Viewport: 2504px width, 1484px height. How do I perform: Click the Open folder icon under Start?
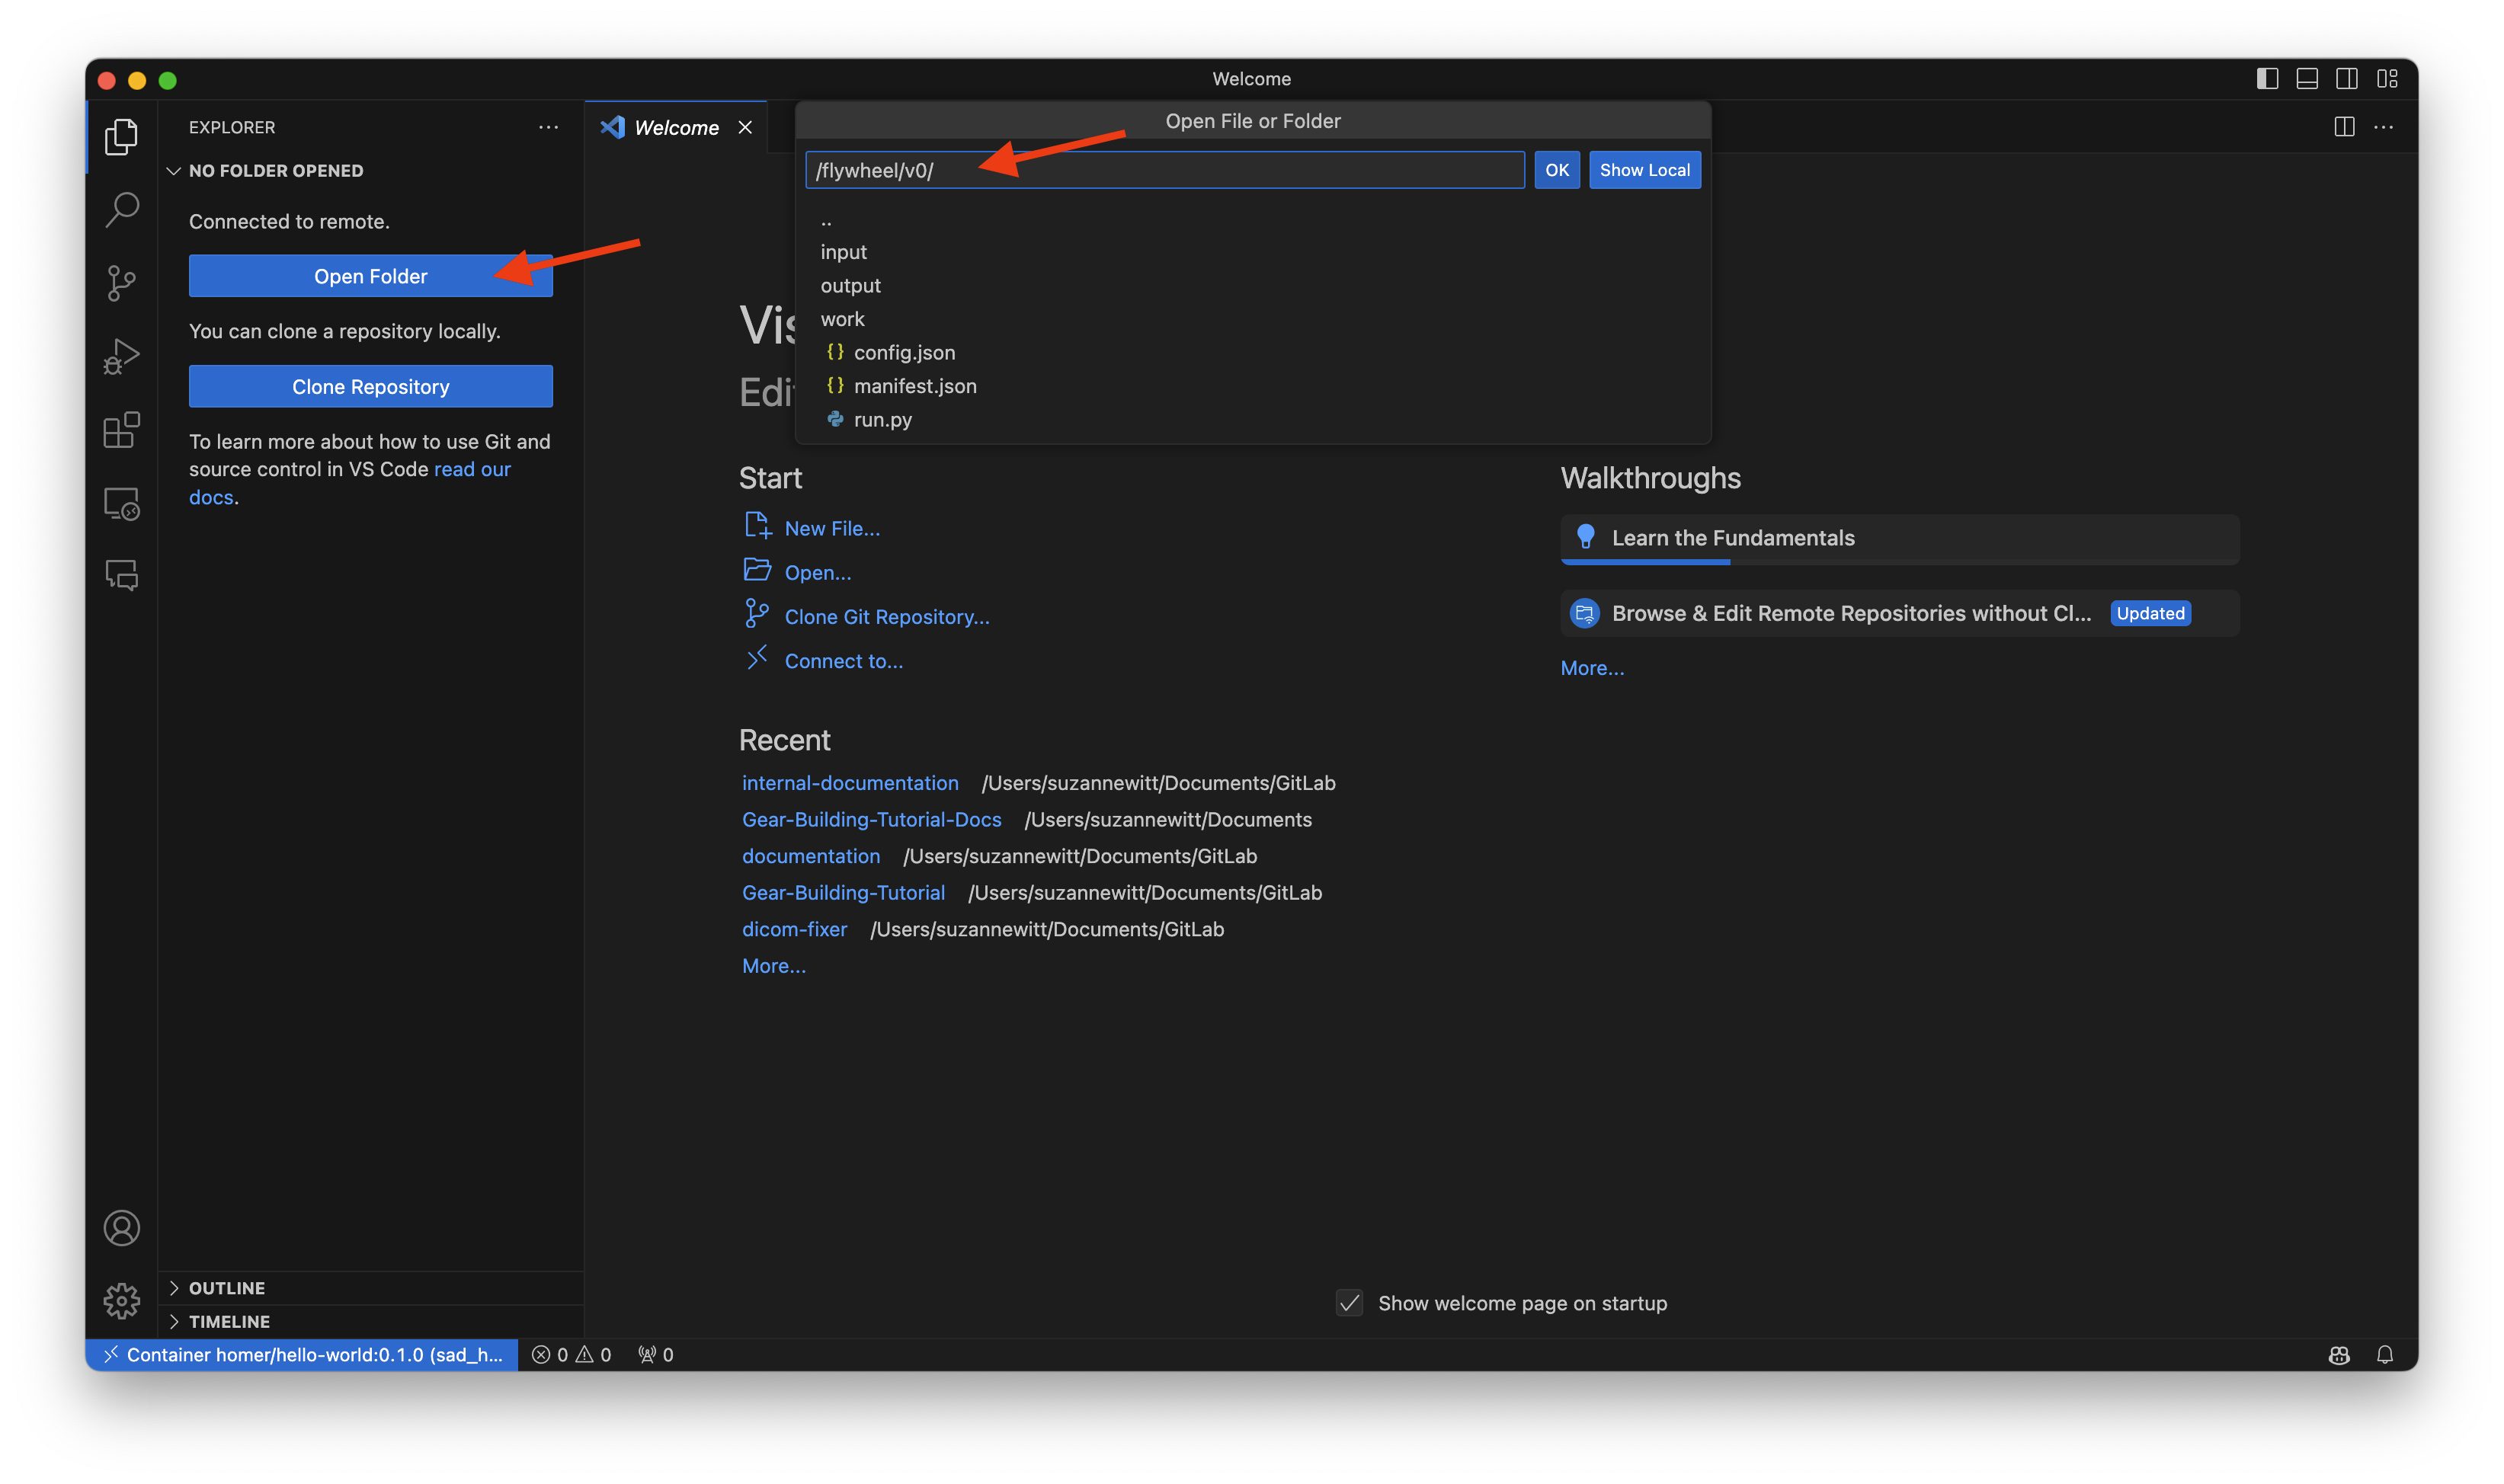point(757,570)
